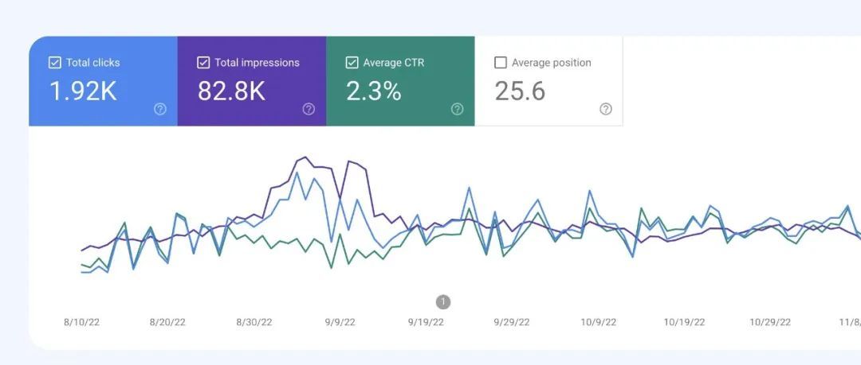Click the 10/19/22 axis date label
The width and height of the screenshot is (861, 365).
[x=684, y=322]
